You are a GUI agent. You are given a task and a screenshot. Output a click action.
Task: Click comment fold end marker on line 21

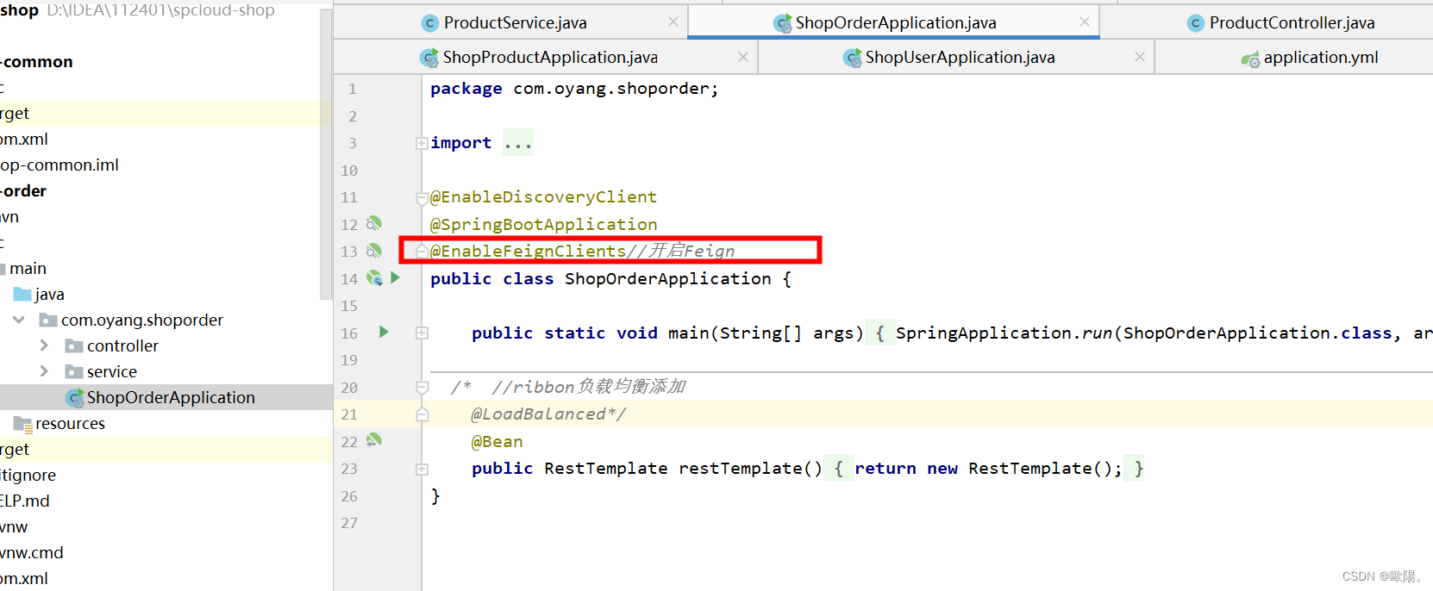coord(422,414)
